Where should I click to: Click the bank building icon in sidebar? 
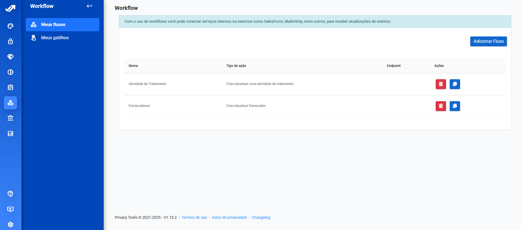point(10,118)
